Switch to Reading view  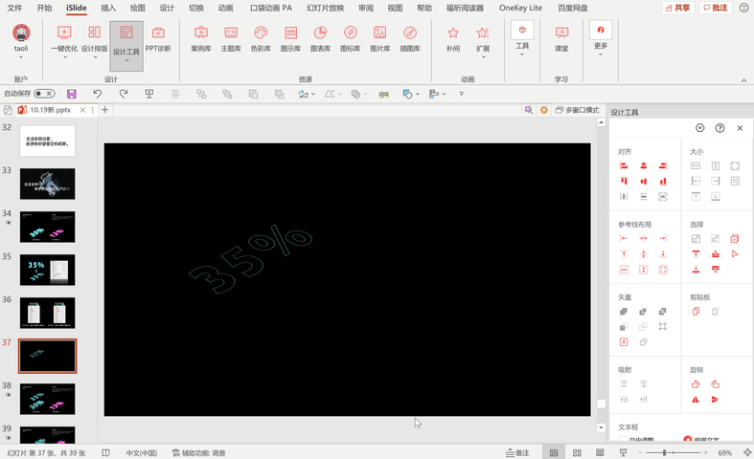(600, 452)
